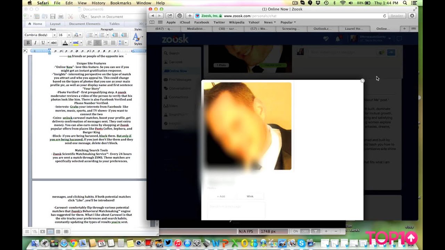445x250 pixels.
Task: Click the Safari Share icon
Action: pos(169,16)
